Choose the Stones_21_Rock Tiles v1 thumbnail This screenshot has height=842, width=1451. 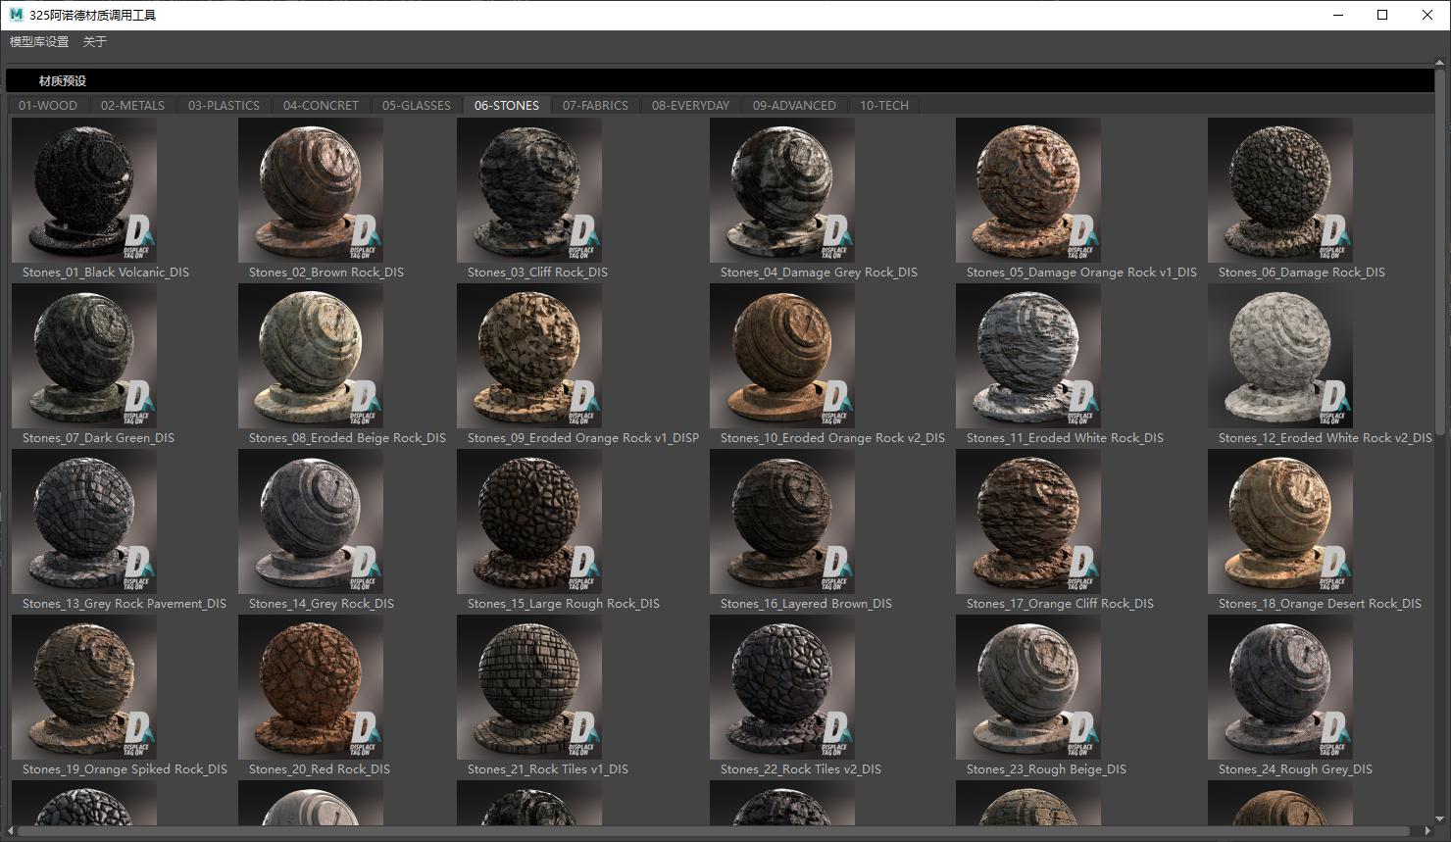coord(528,687)
